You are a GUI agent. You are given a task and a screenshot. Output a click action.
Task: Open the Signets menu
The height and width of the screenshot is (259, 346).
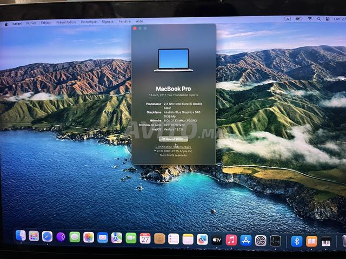108,22
